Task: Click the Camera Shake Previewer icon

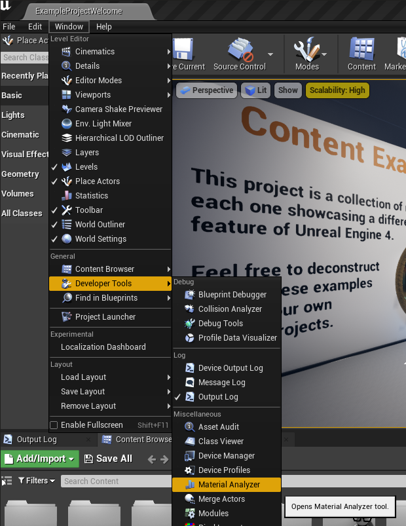Action: pos(67,109)
